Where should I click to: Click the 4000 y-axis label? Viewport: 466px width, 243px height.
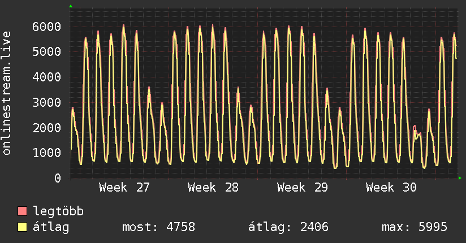click(47, 77)
